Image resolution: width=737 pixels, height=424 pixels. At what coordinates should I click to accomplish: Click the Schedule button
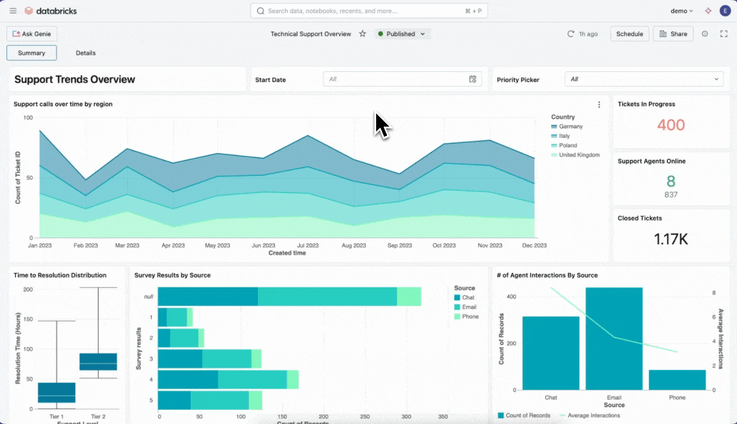click(x=629, y=34)
